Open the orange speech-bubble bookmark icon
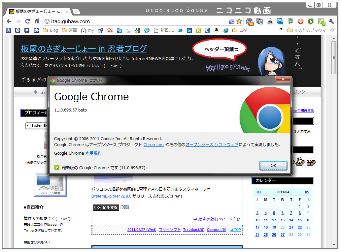The width and height of the screenshot is (341, 252). (x=147, y=30)
